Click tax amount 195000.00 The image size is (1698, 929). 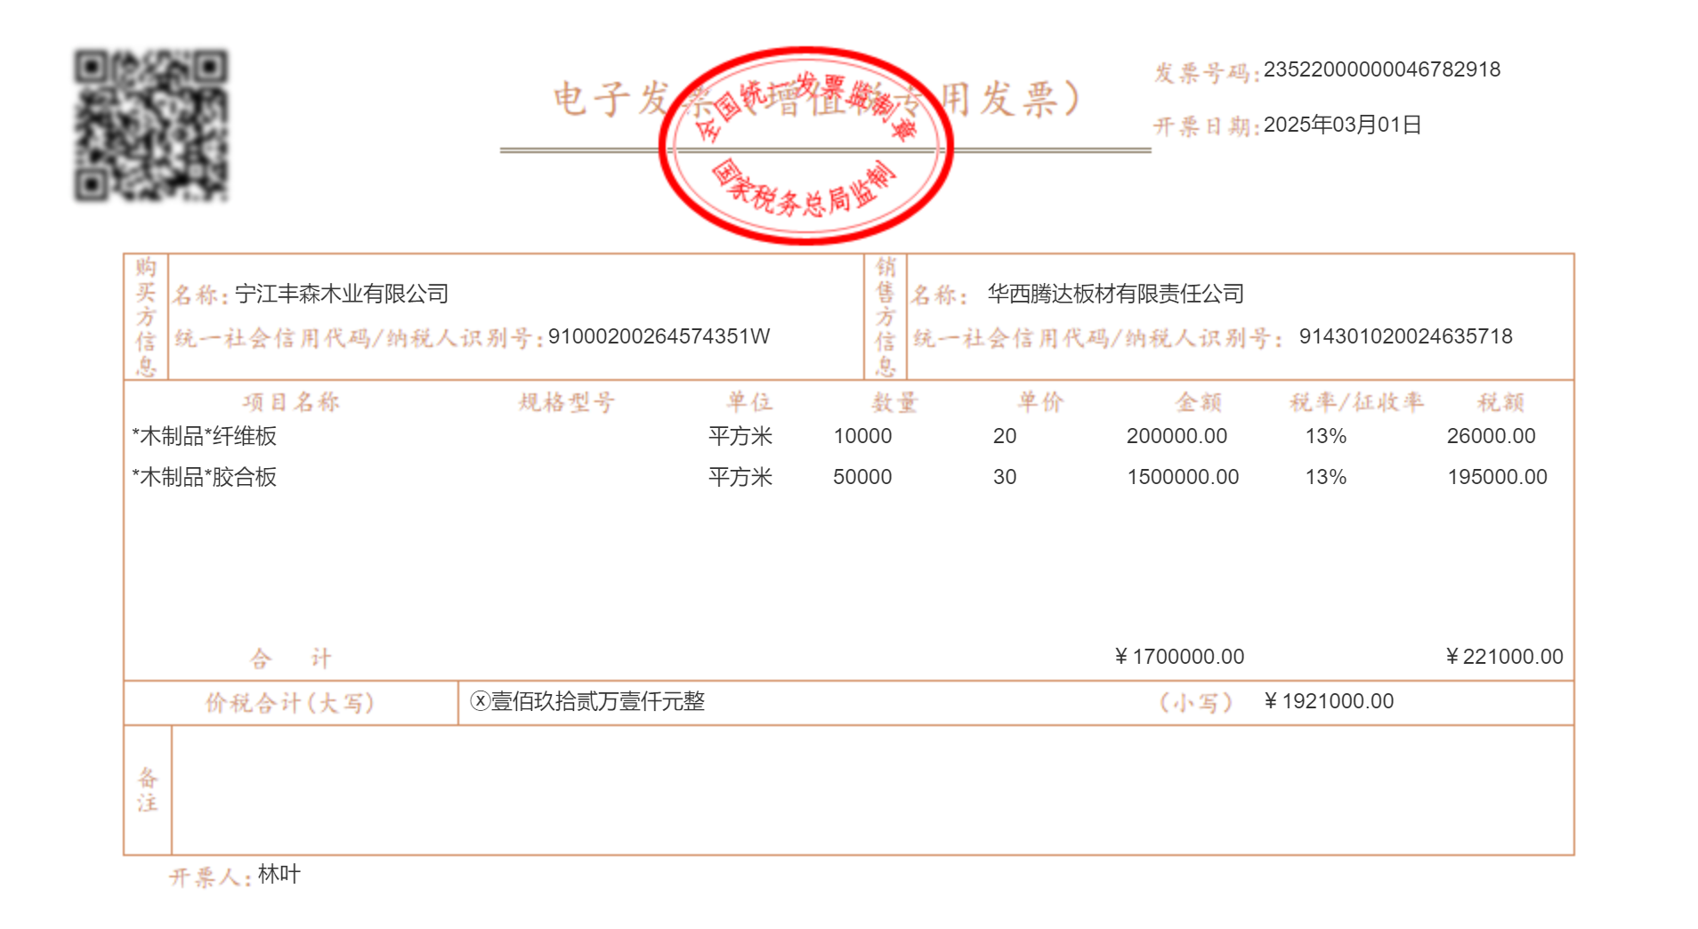(x=1497, y=477)
